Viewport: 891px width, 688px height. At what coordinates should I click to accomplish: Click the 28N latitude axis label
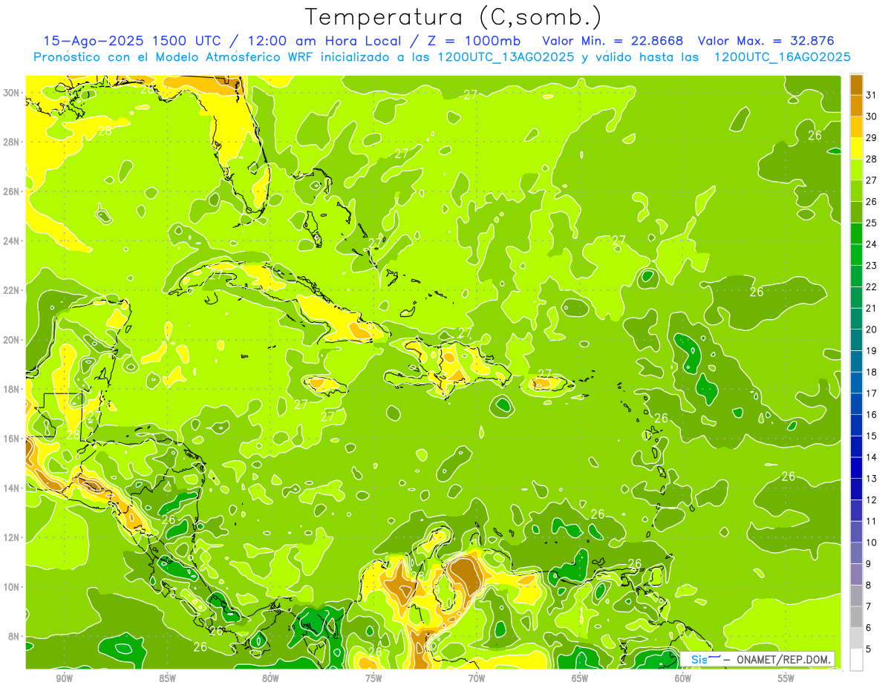[x=11, y=142]
